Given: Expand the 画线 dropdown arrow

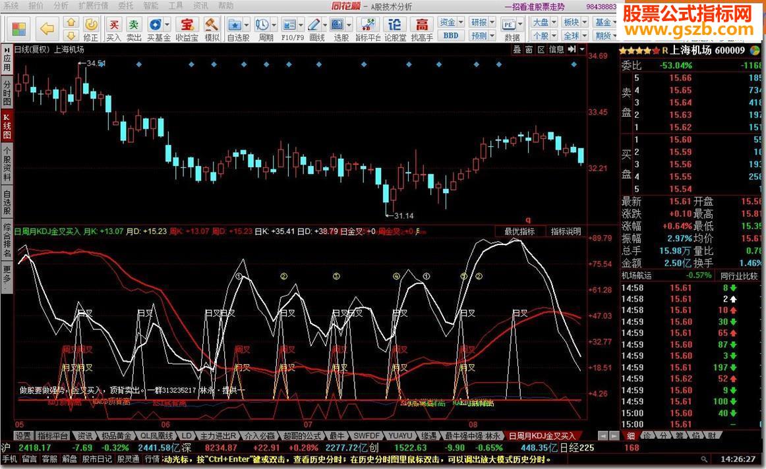Looking at the screenshot, I should (x=324, y=24).
